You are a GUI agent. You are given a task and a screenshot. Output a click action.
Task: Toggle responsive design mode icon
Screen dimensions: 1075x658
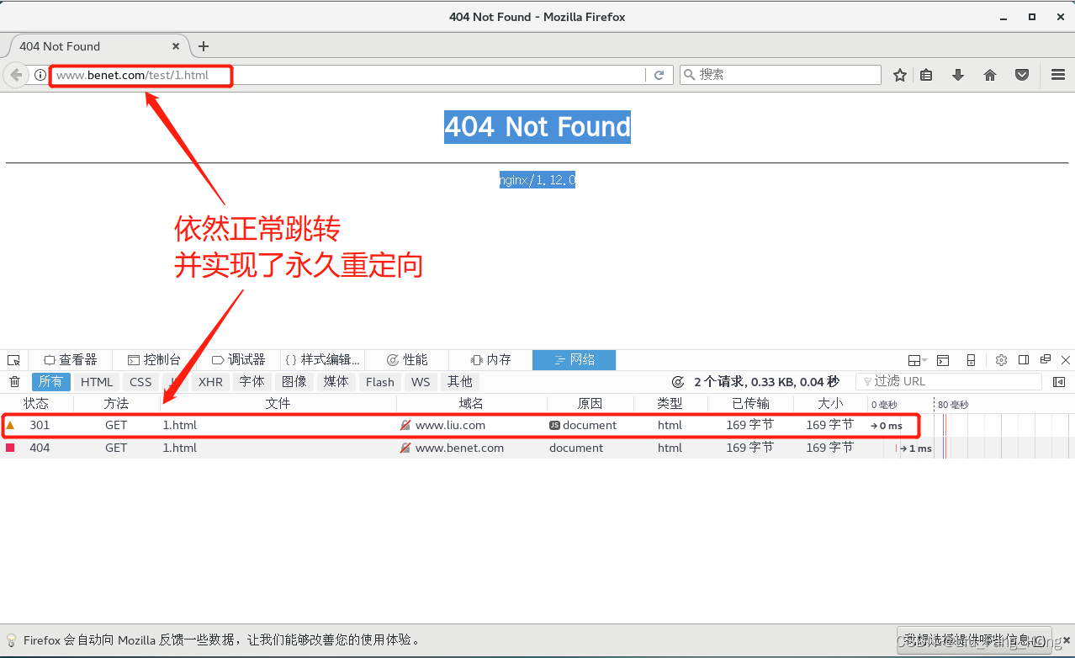coord(971,360)
